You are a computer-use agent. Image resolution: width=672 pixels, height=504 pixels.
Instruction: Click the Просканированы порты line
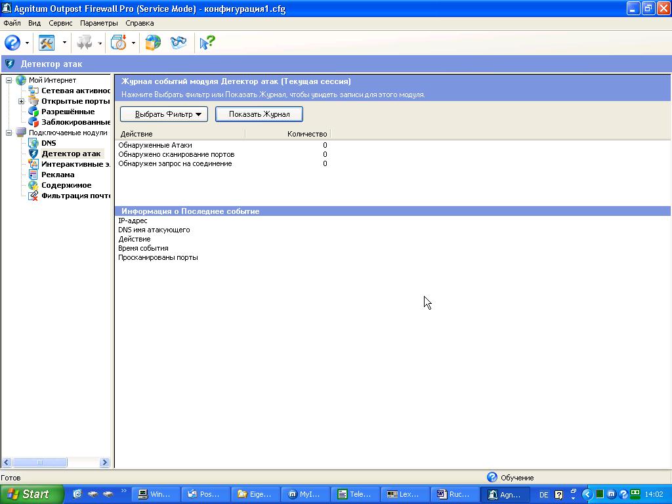point(158,257)
